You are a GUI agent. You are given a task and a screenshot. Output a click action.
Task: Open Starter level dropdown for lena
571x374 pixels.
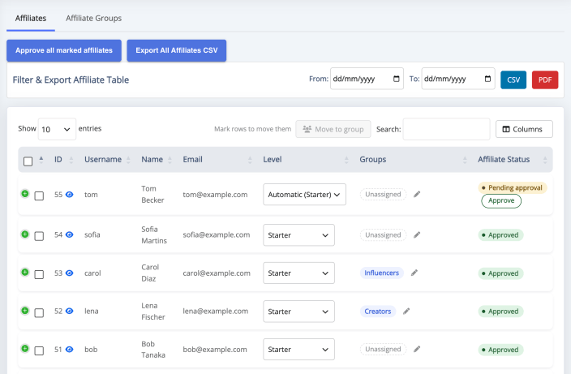tap(298, 312)
